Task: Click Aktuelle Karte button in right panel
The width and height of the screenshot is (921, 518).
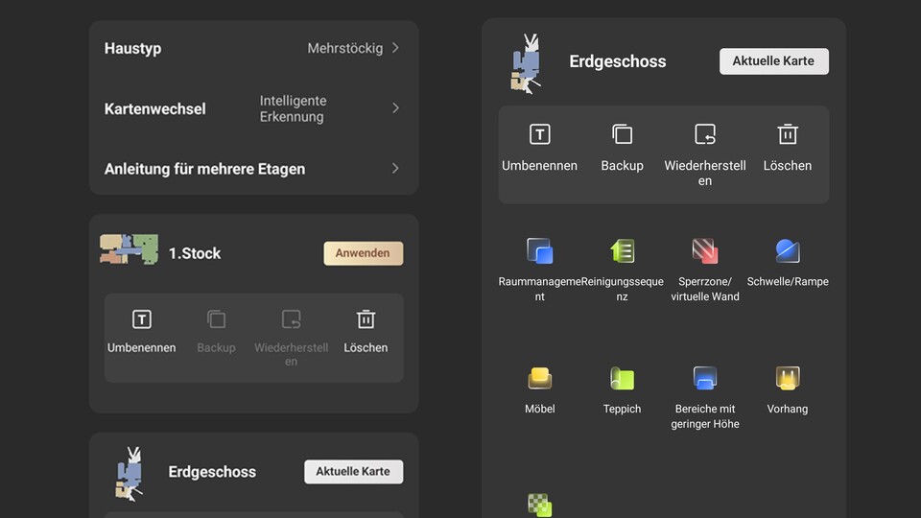Action: pos(773,61)
